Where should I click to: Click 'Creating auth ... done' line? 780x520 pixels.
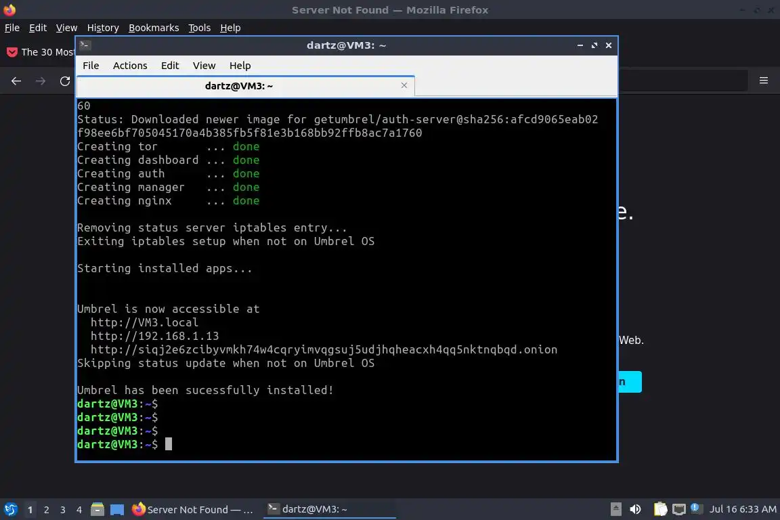168,173
